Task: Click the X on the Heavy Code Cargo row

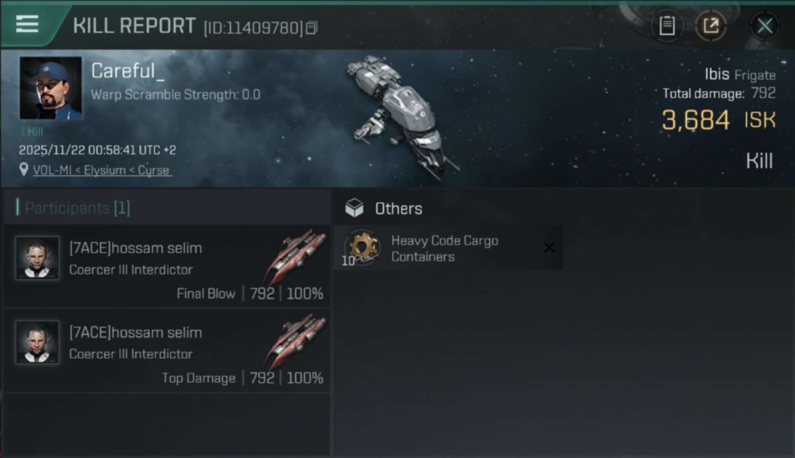Action: point(549,247)
